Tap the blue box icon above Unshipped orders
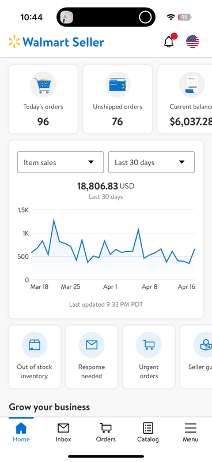212x462 pixels. pos(118,85)
